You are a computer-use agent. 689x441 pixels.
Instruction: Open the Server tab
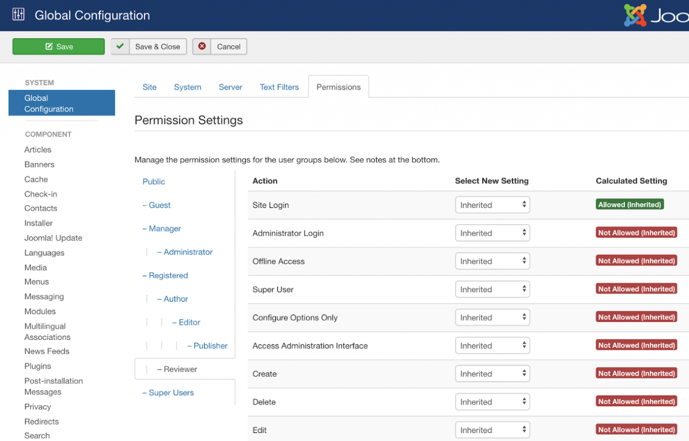[230, 87]
